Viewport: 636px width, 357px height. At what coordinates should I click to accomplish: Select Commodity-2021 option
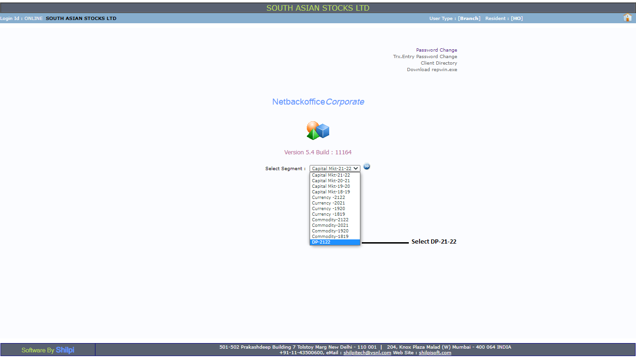(330, 225)
